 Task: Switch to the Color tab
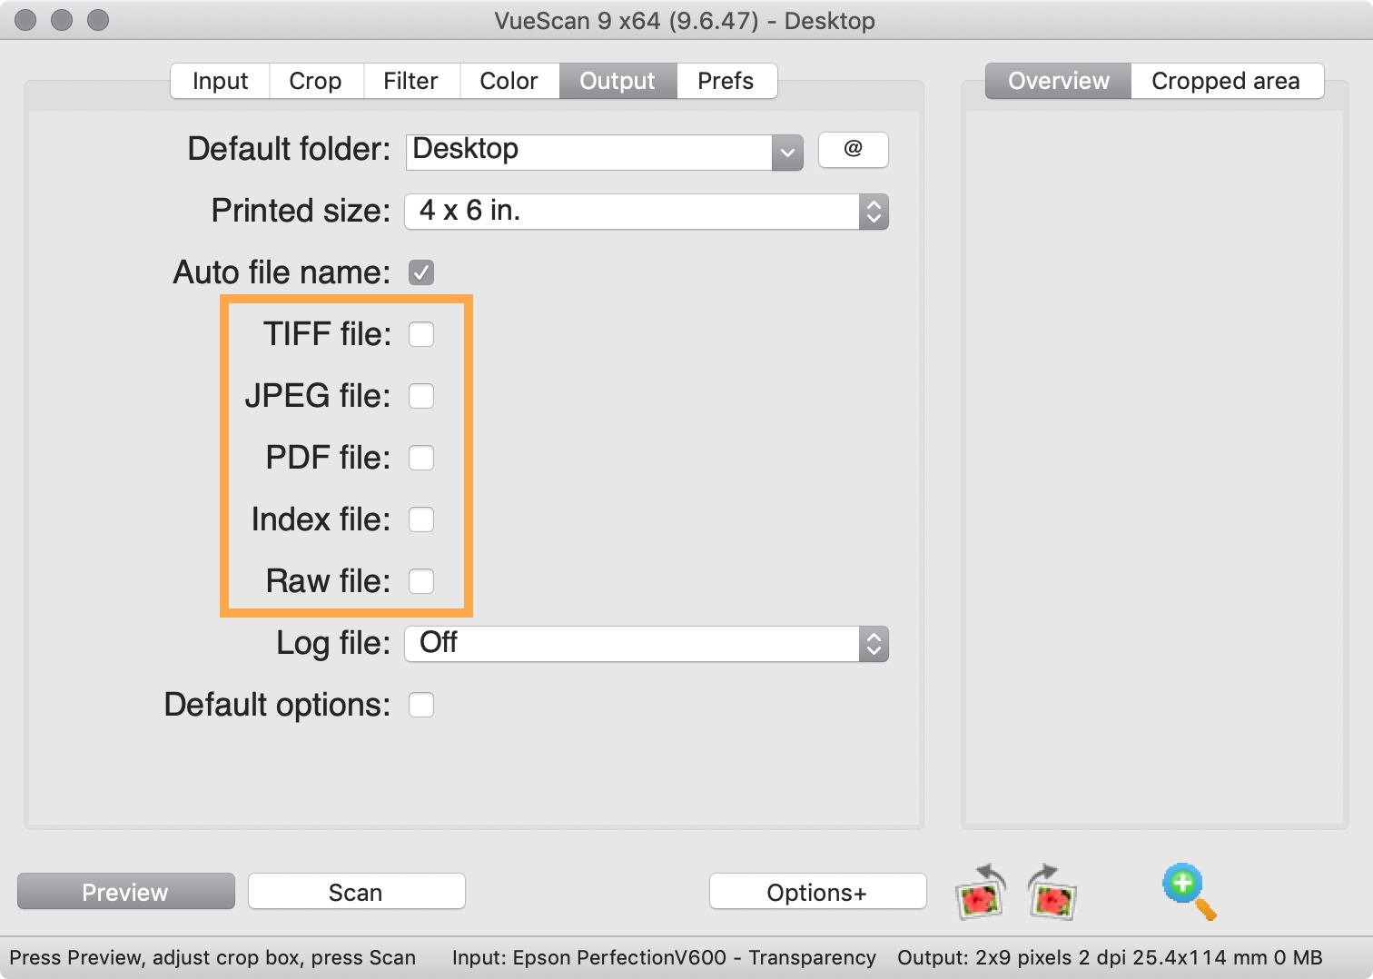click(509, 81)
